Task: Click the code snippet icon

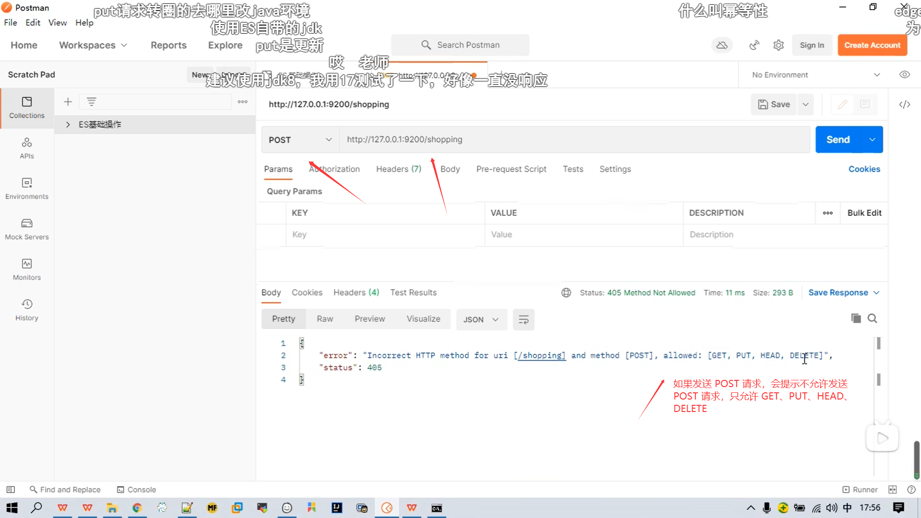Action: 904,105
